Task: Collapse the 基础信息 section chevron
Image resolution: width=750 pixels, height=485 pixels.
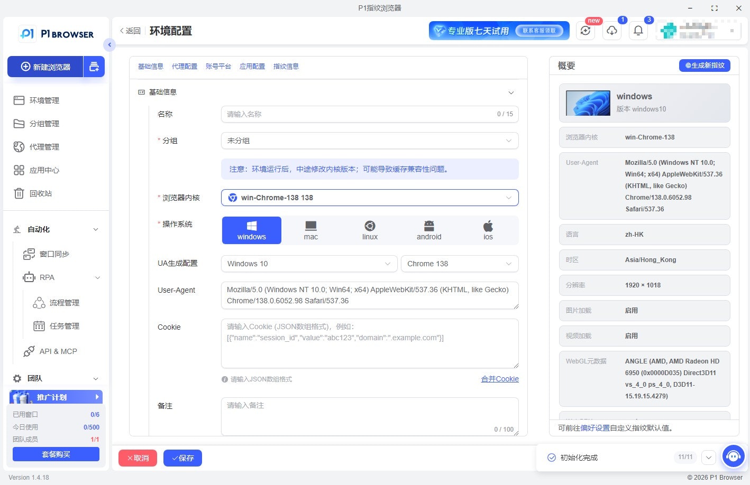Action: 511,92
